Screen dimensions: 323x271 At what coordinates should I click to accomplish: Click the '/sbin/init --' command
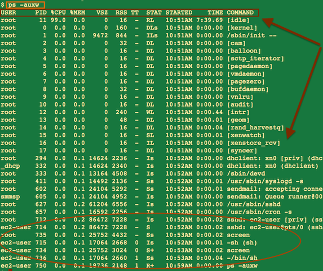[x=251, y=36]
